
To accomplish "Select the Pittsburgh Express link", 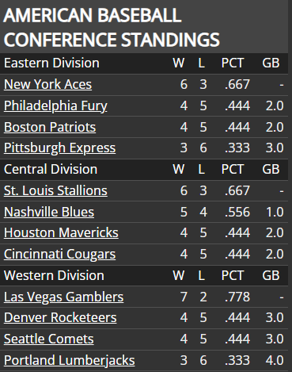I will click(59, 148).
